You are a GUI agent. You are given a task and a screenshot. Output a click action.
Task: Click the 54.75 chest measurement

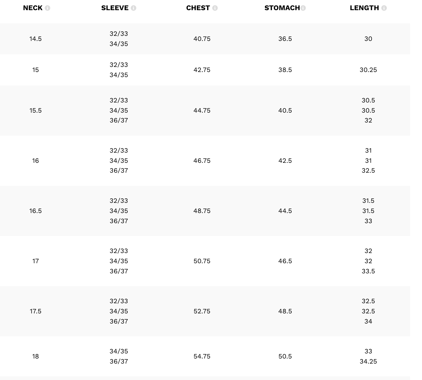pos(202,356)
